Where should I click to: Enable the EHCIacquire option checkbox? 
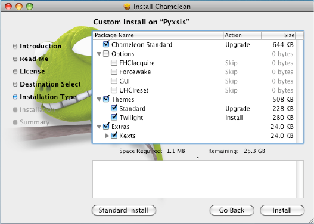[114, 63]
